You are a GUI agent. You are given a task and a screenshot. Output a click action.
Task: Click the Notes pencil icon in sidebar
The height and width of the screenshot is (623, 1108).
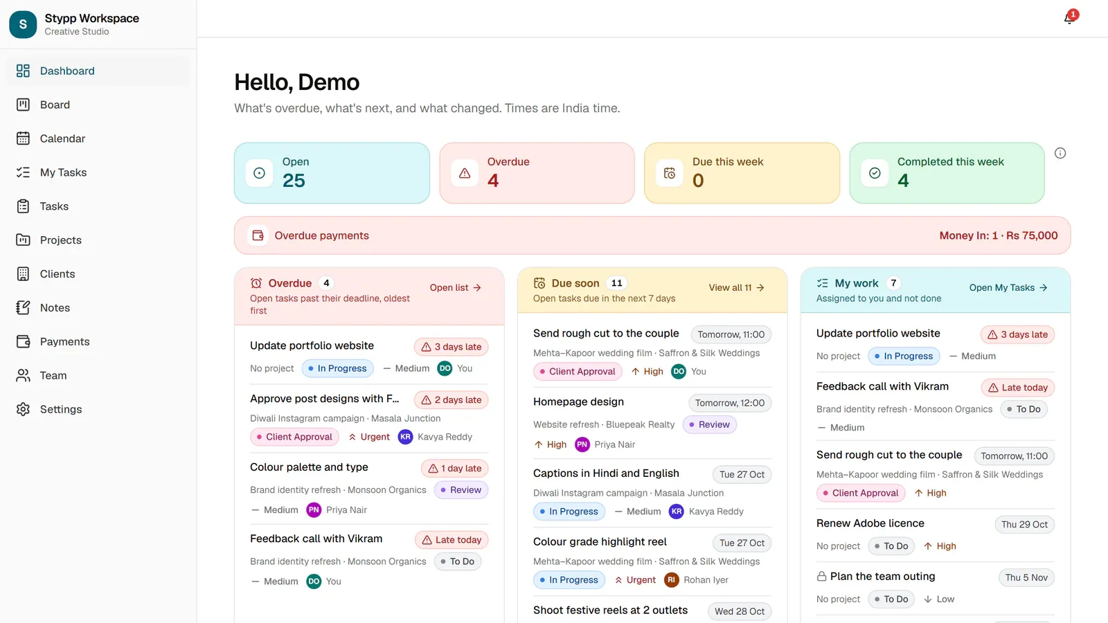(x=23, y=308)
